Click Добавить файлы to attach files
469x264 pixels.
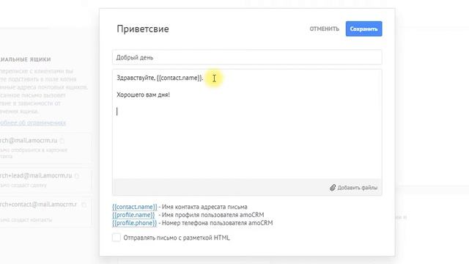click(x=357, y=188)
